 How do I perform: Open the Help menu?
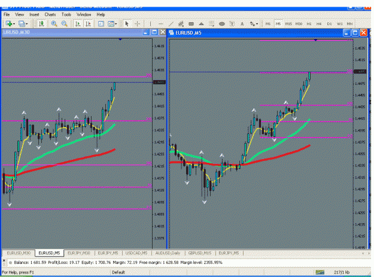coord(101,14)
